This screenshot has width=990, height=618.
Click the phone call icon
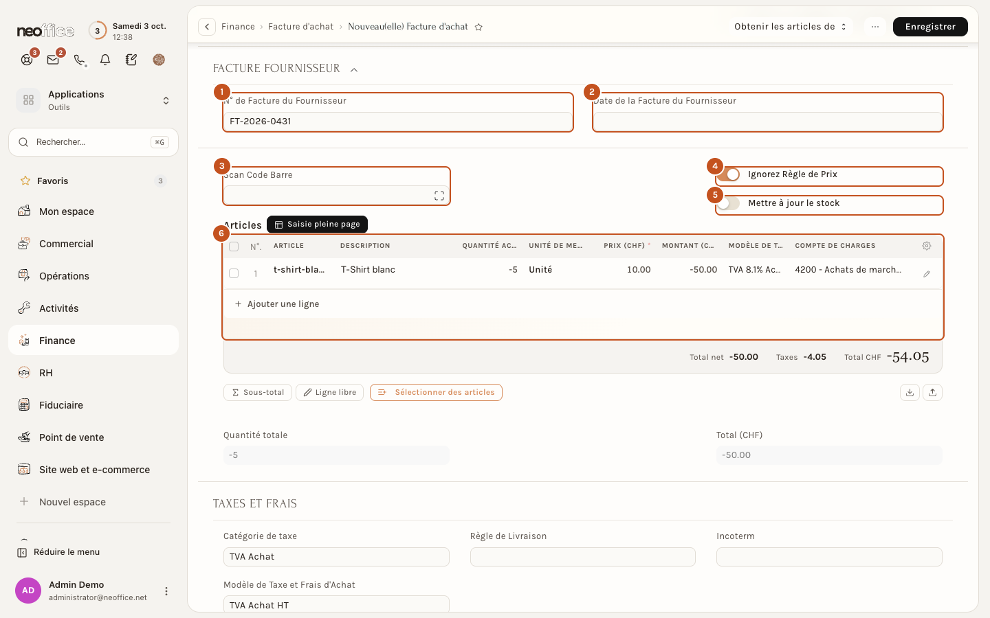(79, 60)
